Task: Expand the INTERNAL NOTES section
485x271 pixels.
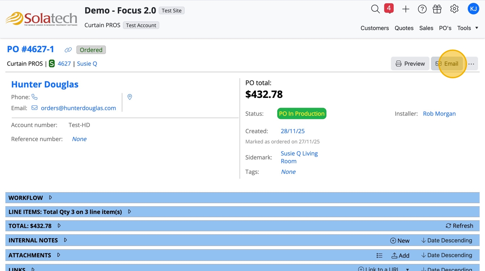Action: click(x=65, y=240)
